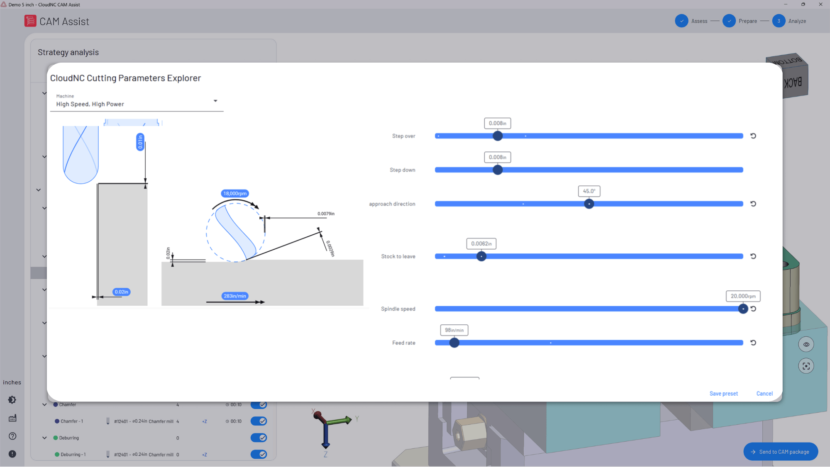Reset the Spindle speed slider value
The height and width of the screenshot is (467, 830).
(753, 309)
